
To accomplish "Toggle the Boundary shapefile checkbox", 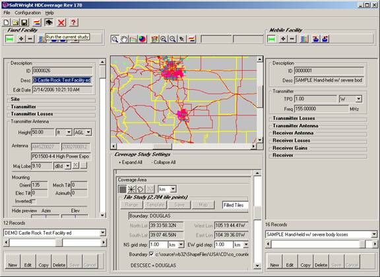I will 152,254.
